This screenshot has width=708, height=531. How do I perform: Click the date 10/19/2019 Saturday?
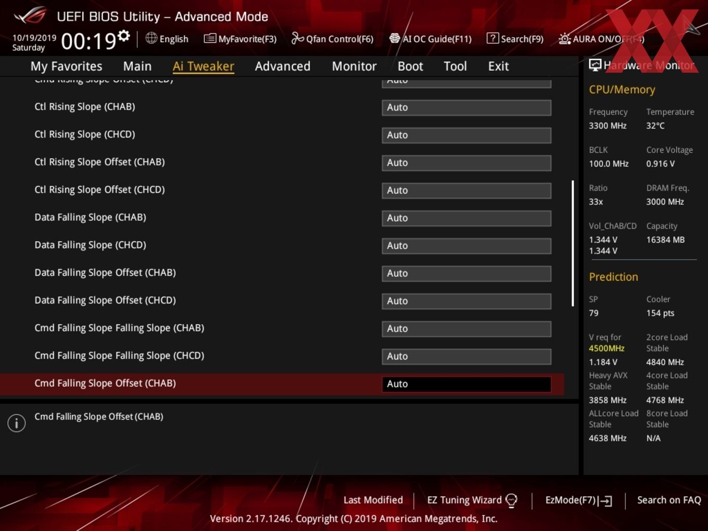tap(34, 43)
